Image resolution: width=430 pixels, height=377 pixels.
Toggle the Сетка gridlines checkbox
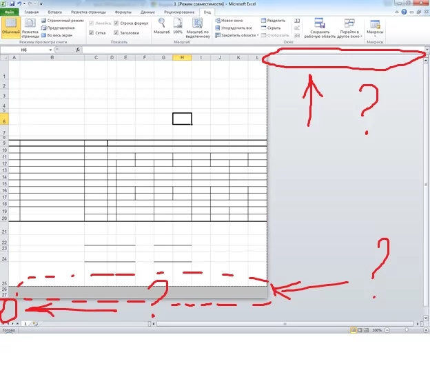click(92, 32)
